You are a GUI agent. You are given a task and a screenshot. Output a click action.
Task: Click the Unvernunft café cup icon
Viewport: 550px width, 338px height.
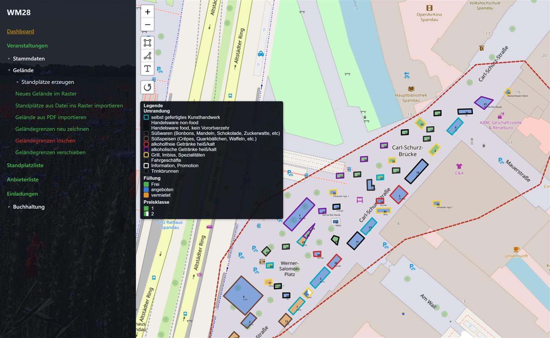[516, 249]
